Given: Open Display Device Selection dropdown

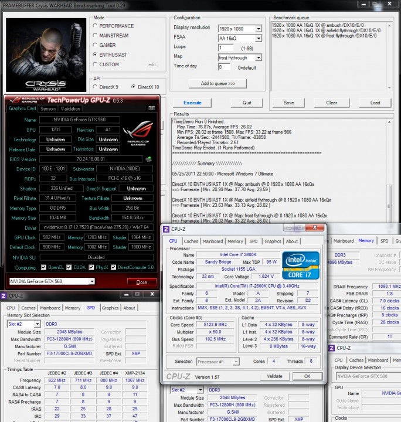Looking at the screenshot, I should click(368, 376).
